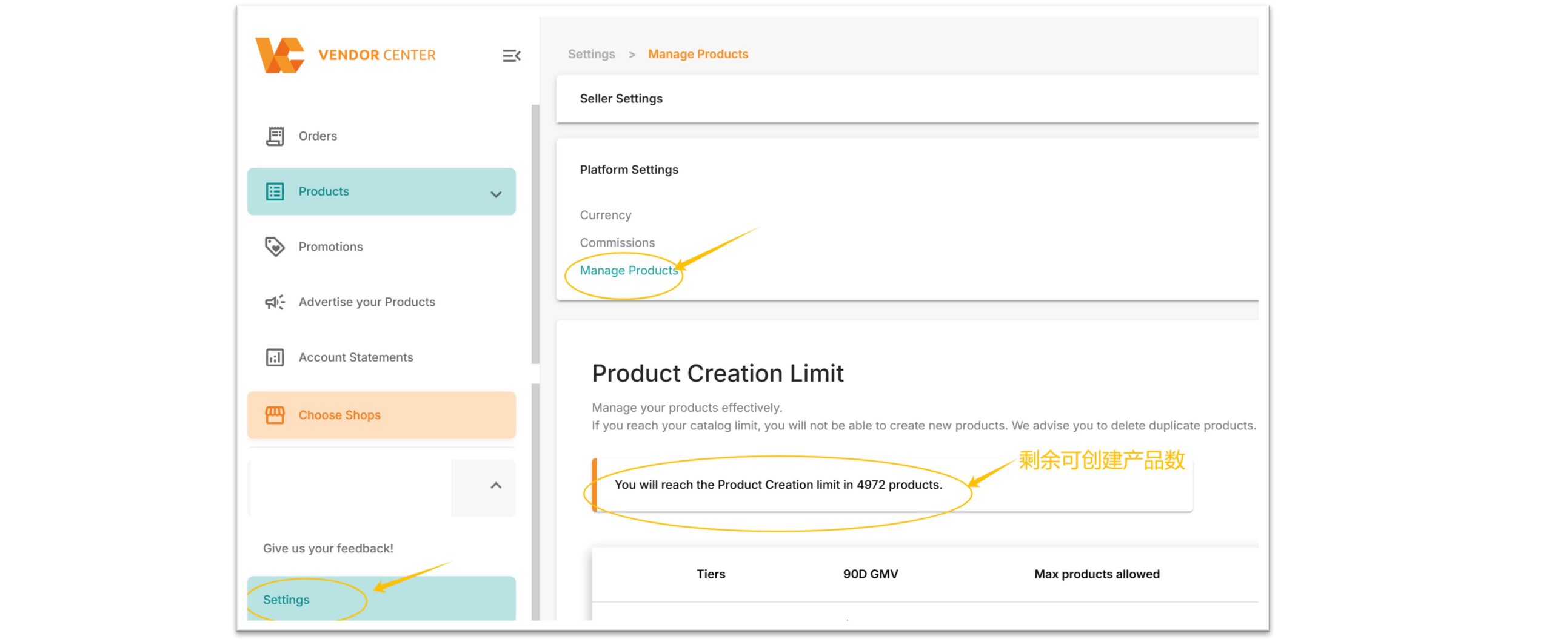Image resolution: width=1552 pixels, height=642 pixels.
Task: Click the sidebar vertical scrollbar
Action: click(x=535, y=235)
